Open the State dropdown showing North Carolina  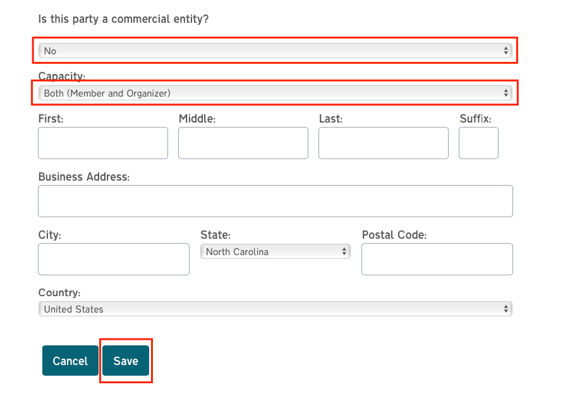pos(272,251)
